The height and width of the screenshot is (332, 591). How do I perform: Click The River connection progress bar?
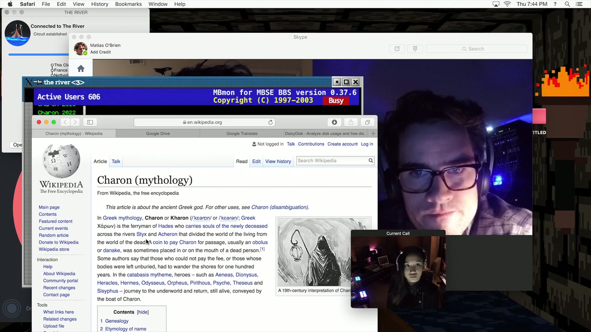(x=39, y=54)
